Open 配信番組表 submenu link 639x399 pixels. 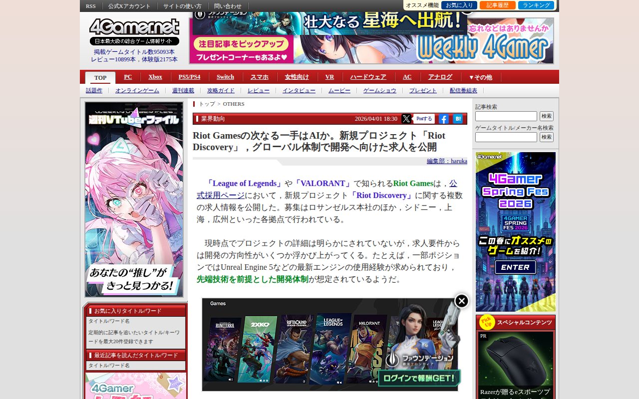point(463,90)
